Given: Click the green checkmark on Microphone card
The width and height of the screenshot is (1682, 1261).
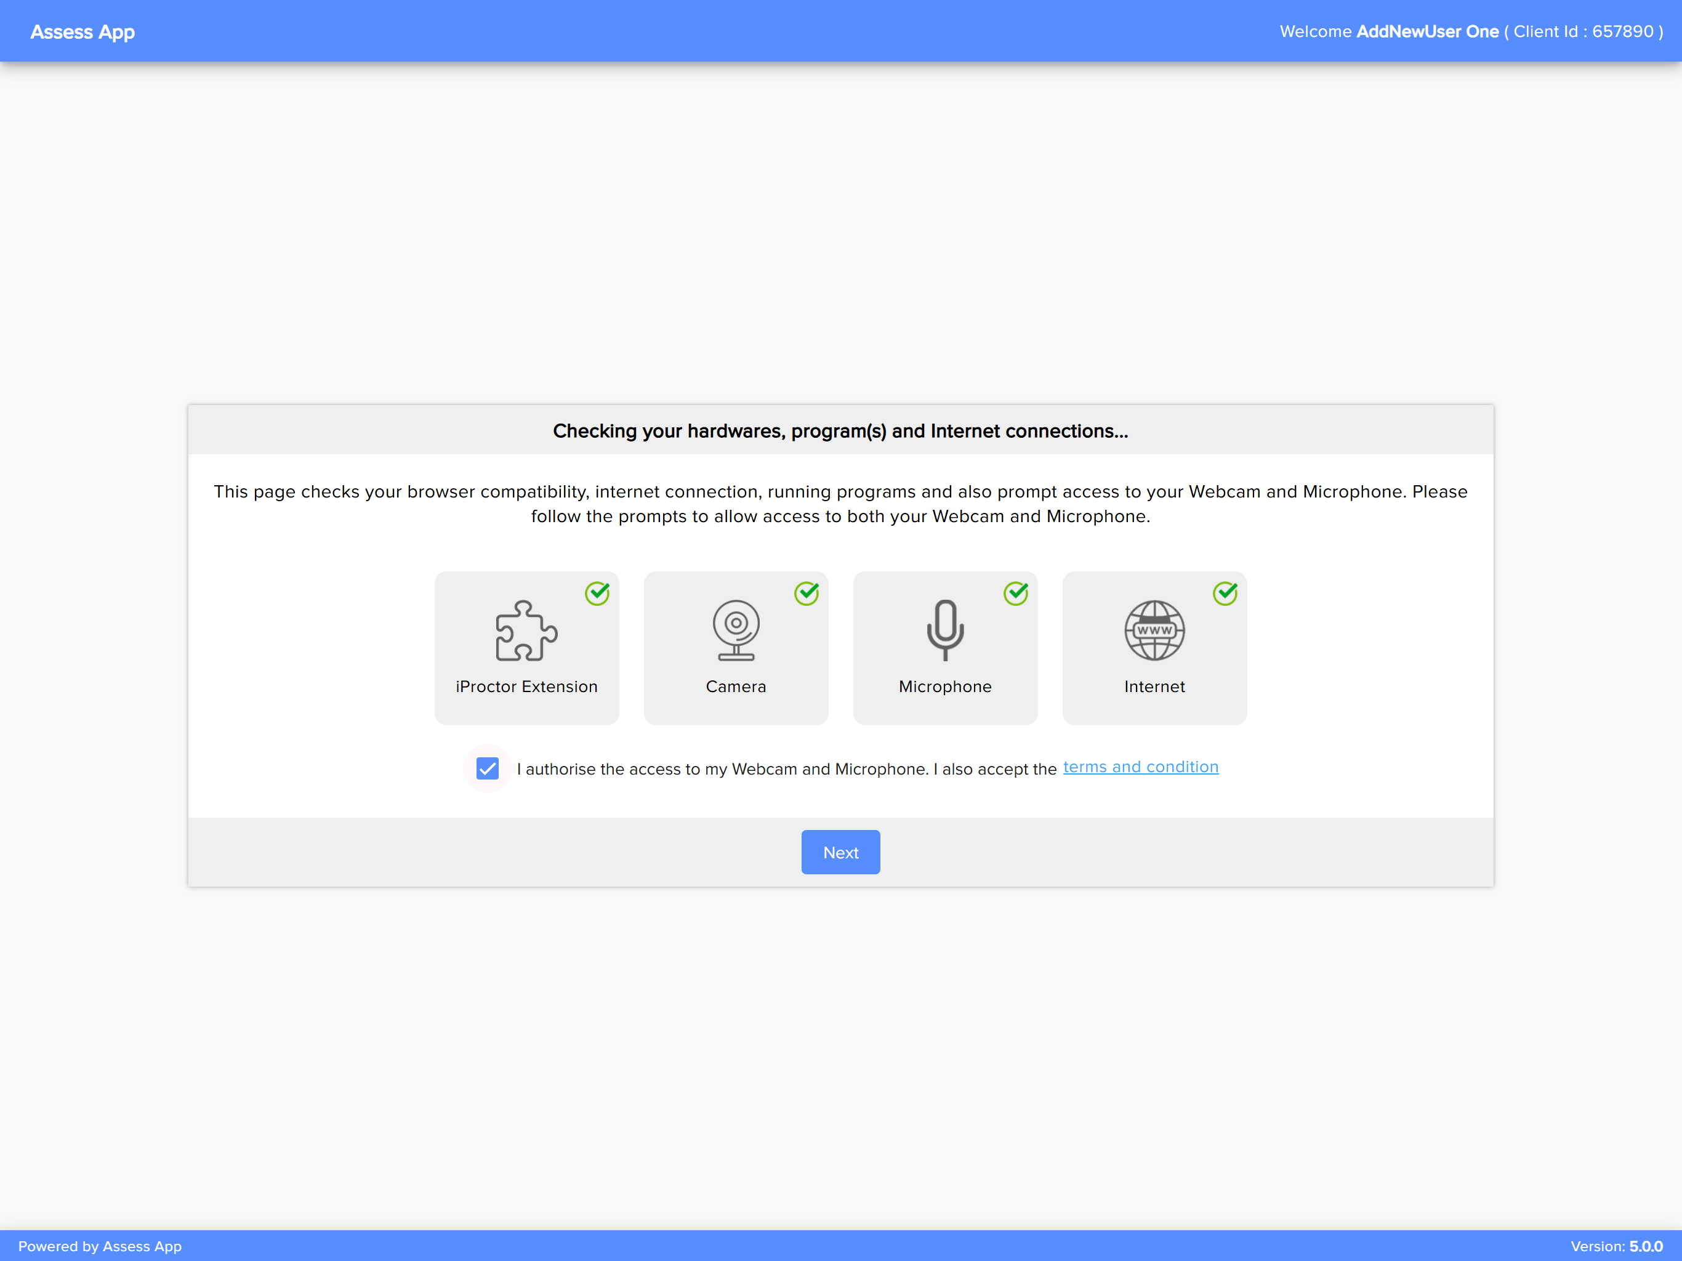Looking at the screenshot, I should [1016, 593].
